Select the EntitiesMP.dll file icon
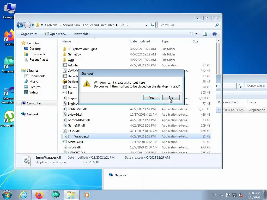This screenshot has height=200, width=267. point(65,109)
